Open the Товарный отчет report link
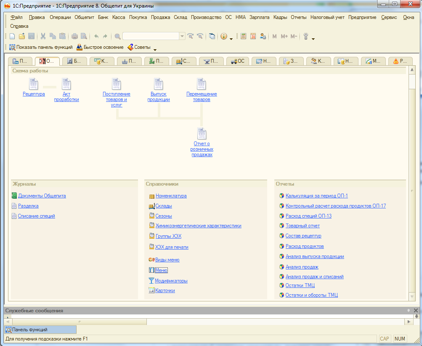The height and width of the screenshot is (346, 422). click(303, 226)
